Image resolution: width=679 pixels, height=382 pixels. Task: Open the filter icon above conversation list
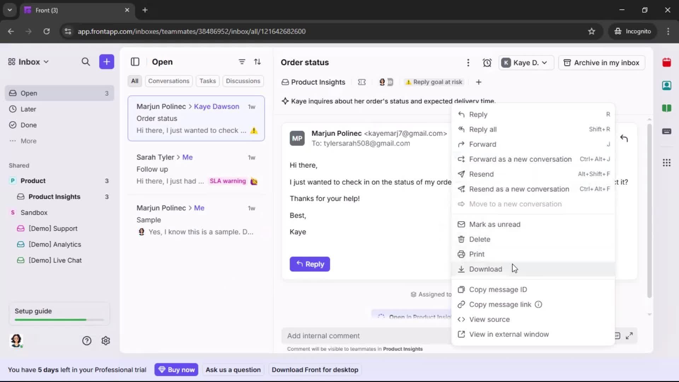click(242, 62)
